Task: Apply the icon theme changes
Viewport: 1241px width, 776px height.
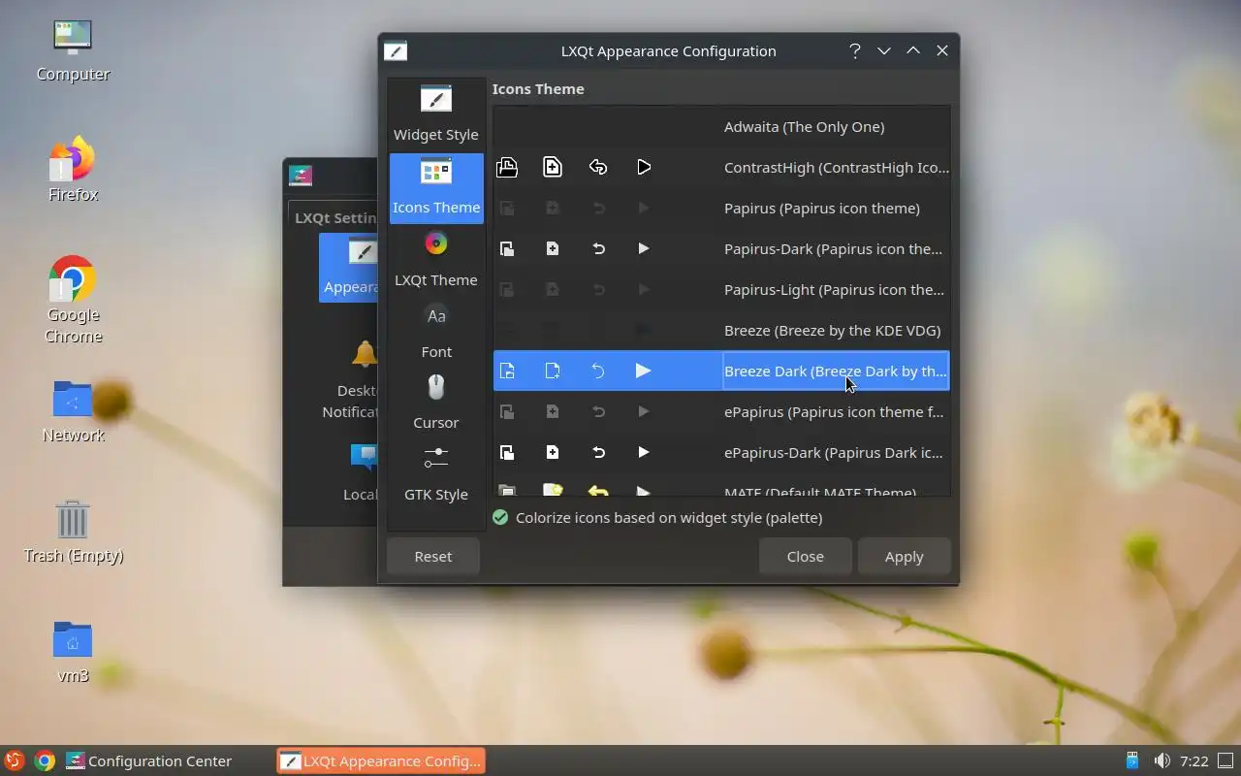Action: [x=904, y=557]
